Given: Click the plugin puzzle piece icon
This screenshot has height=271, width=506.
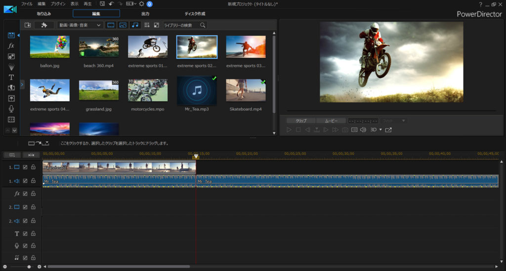Looking at the screenshot, I should [44, 25].
